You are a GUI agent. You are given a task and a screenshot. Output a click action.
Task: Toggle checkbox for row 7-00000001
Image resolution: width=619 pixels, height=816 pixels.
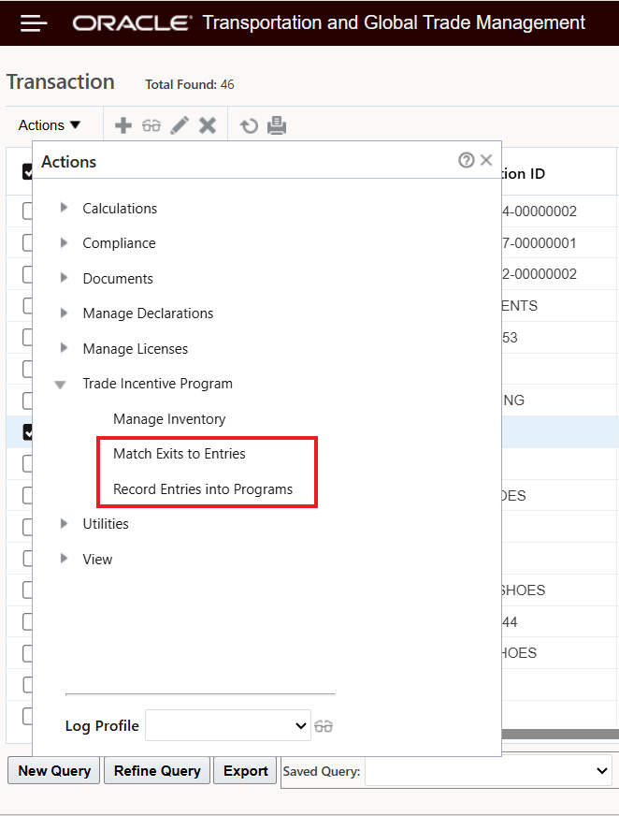[x=27, y=242]
